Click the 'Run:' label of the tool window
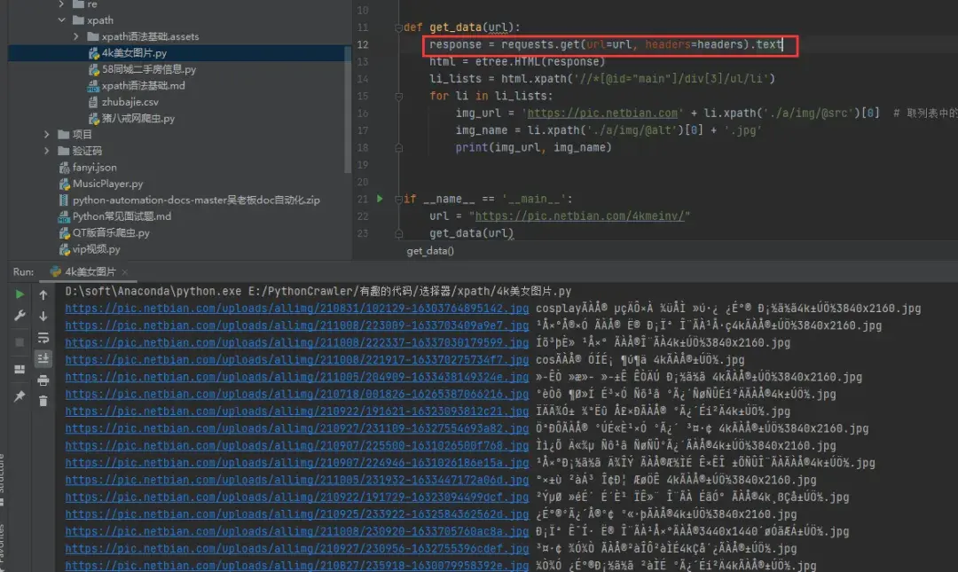This screenshot has height=572, width=958. point(23,271)
